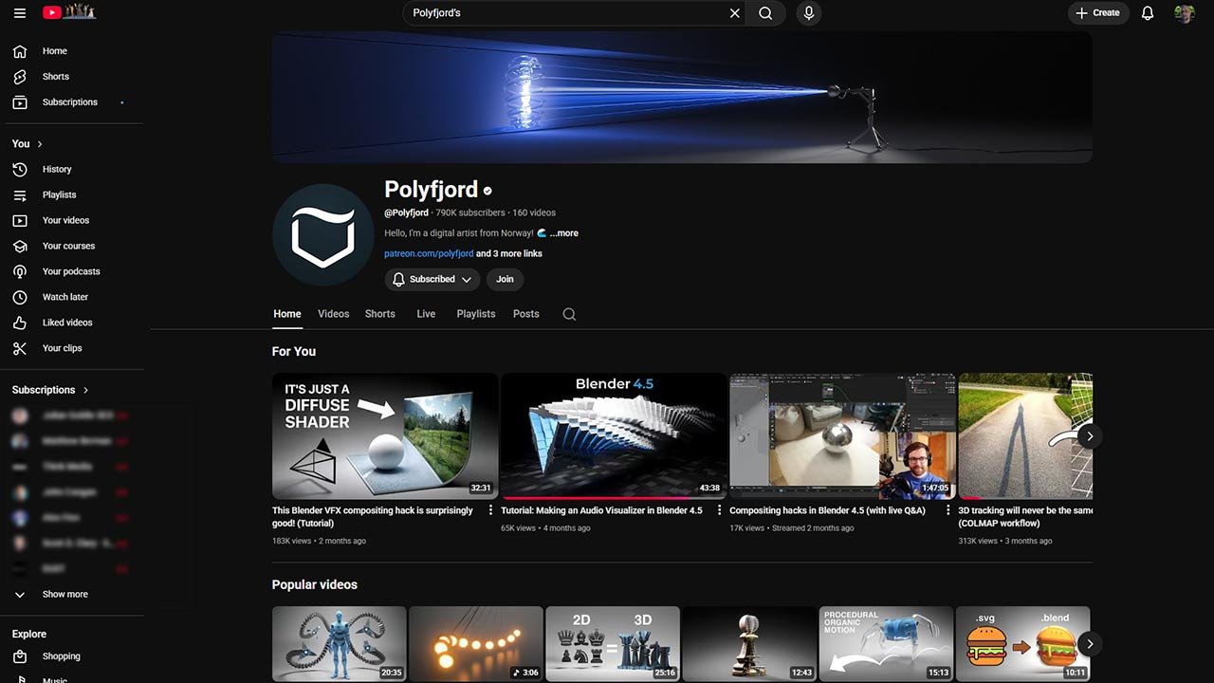This screenshot has width=1214, height=683.
Task: Open Liked videos in sidebar
Action: (x=66, y=323)
